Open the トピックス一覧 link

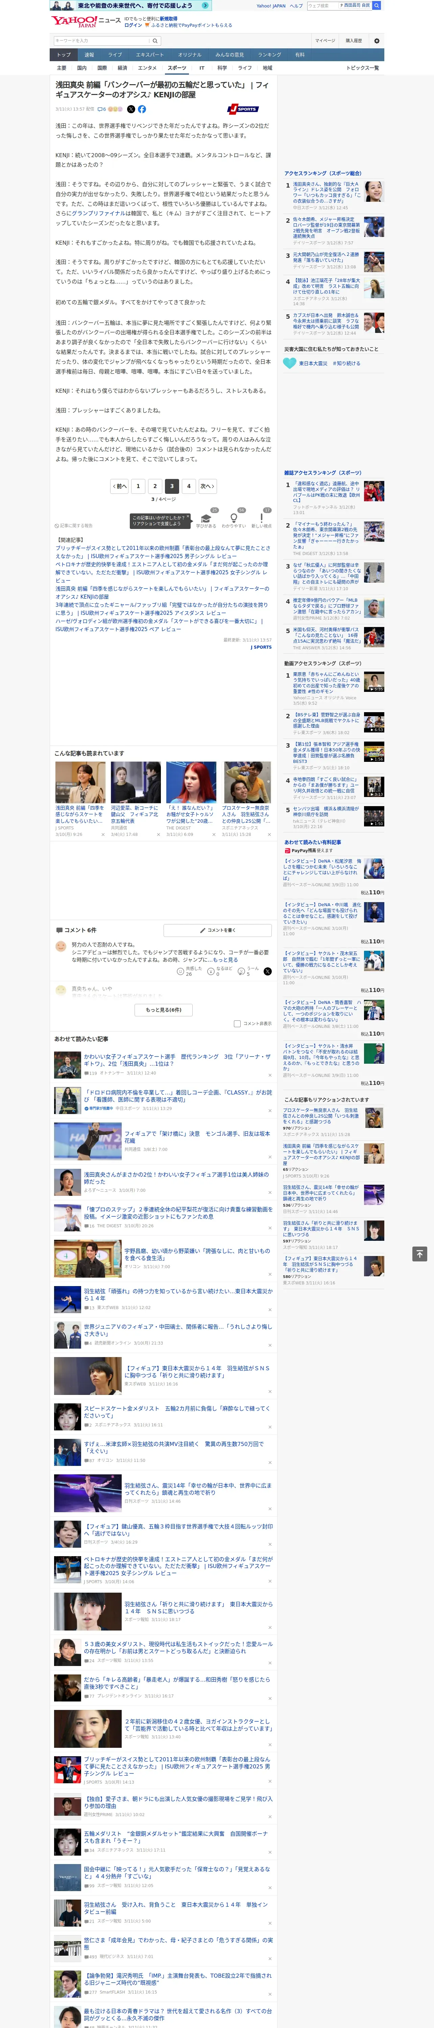point(362,68)
